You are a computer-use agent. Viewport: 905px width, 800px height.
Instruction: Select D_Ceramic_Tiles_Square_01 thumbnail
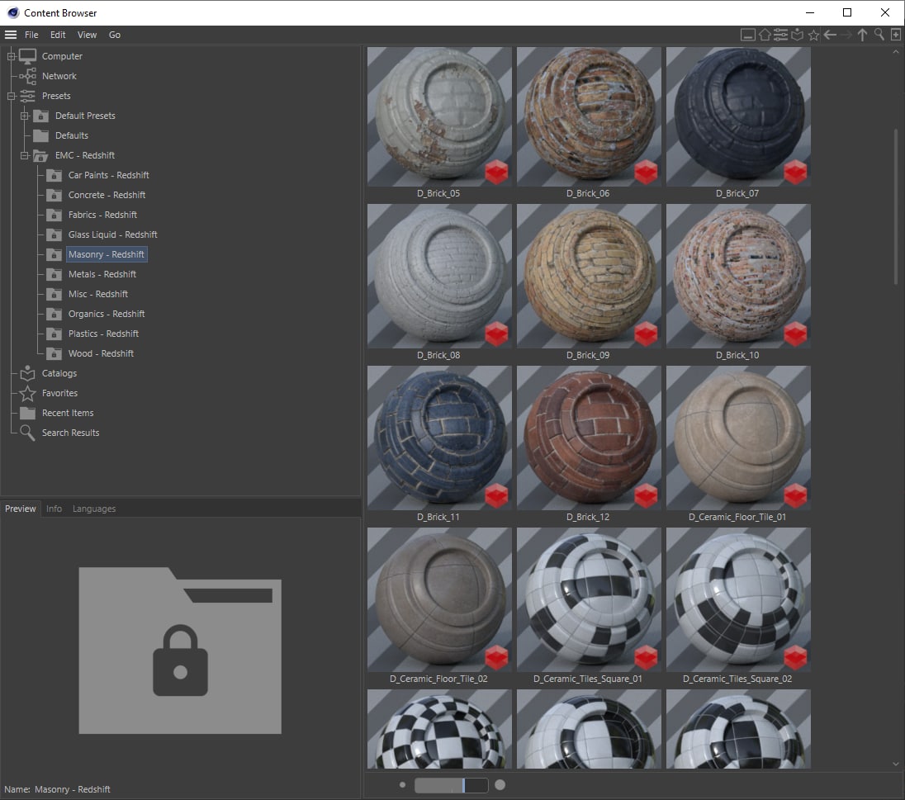tap(589, 599)
